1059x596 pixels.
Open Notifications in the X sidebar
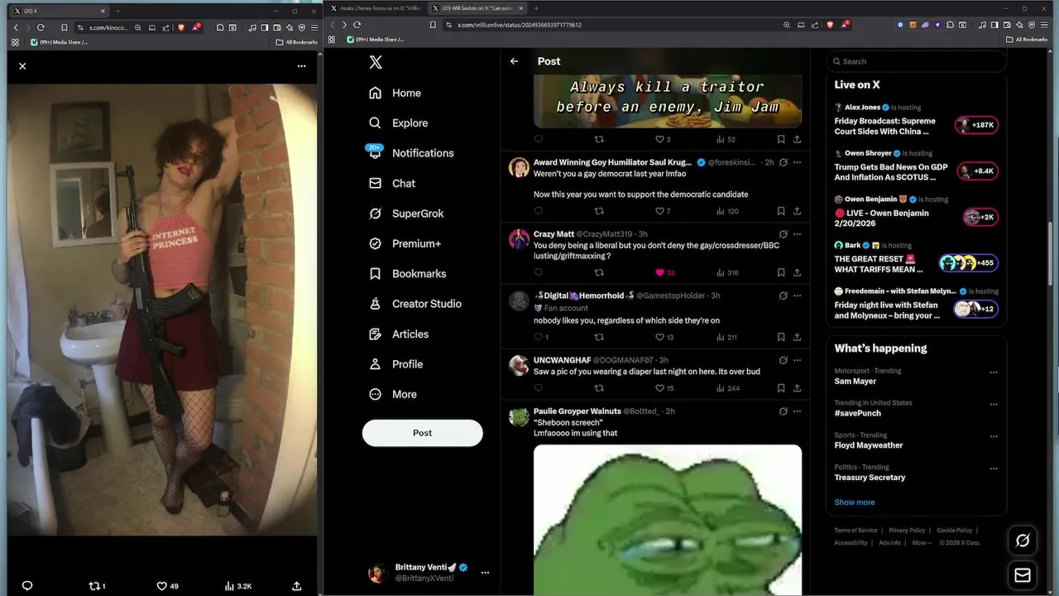(x=411, y=153)
